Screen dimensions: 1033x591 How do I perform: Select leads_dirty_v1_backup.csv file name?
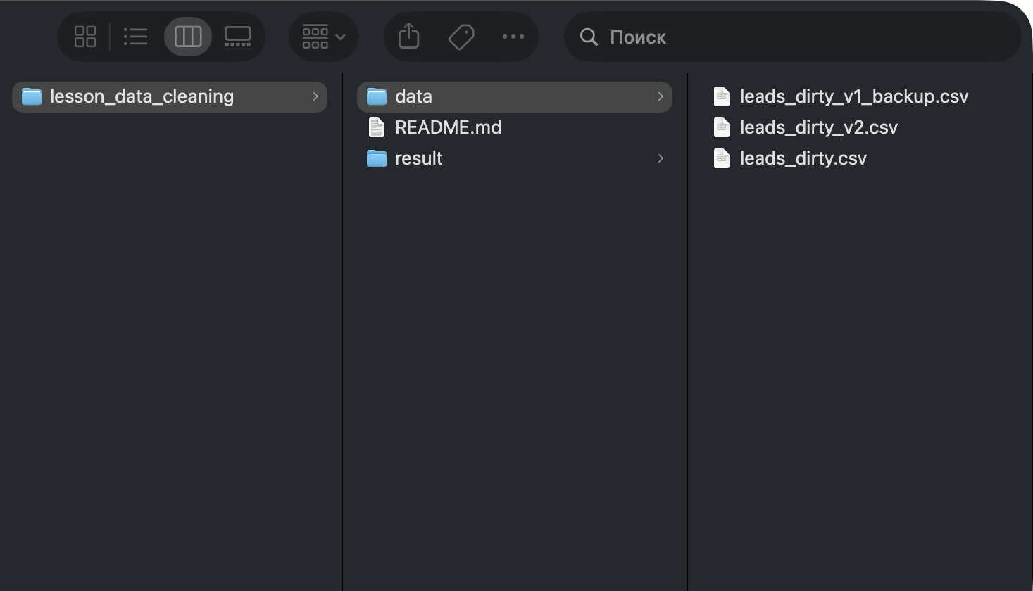(854, 96)
